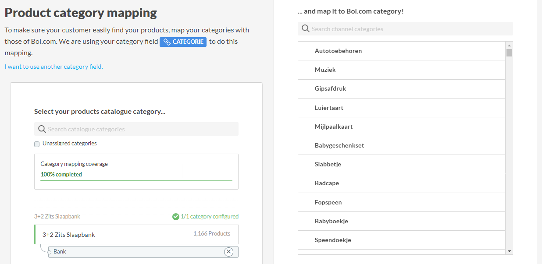Click the catalogue search magnifier icon
The height and width of the screenshot is (264, 542).
[x=42, y=129]
